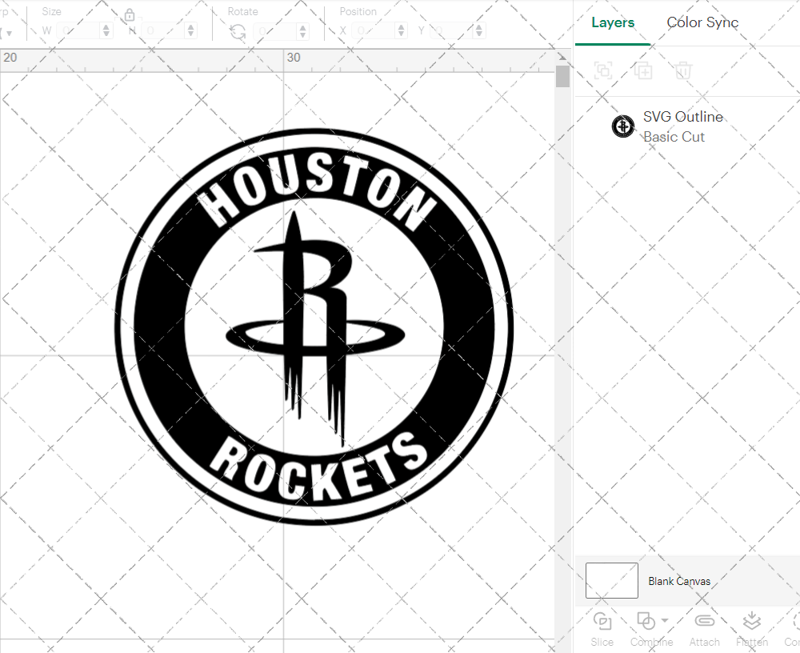The height and width of the screenshot is (653, 800).
Task: Select the Layers tab
Action: (612, 22)
